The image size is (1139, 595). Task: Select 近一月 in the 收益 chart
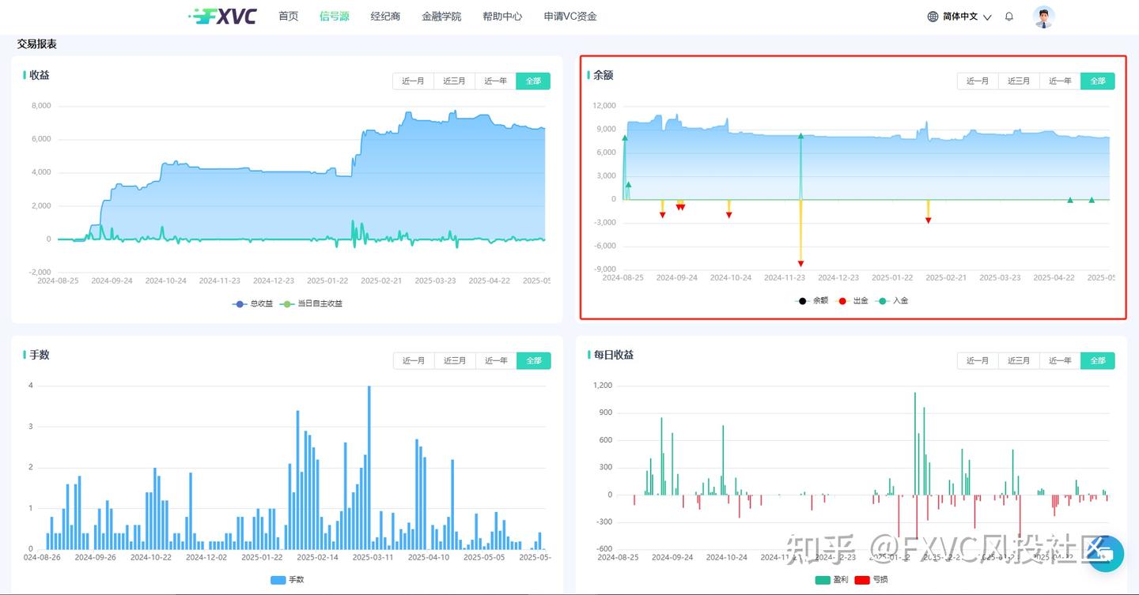pyautogui.click(x=413, y=81)
